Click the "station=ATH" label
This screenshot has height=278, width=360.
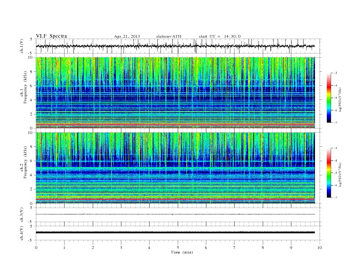169,36
